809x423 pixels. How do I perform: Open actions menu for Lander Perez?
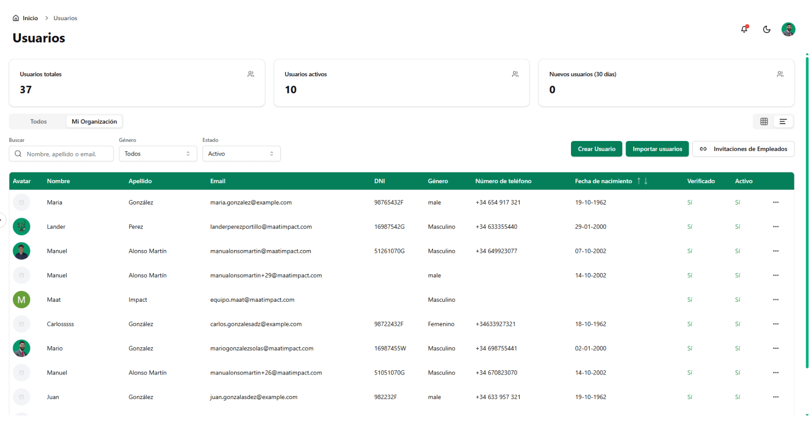(x=776, y=227)
